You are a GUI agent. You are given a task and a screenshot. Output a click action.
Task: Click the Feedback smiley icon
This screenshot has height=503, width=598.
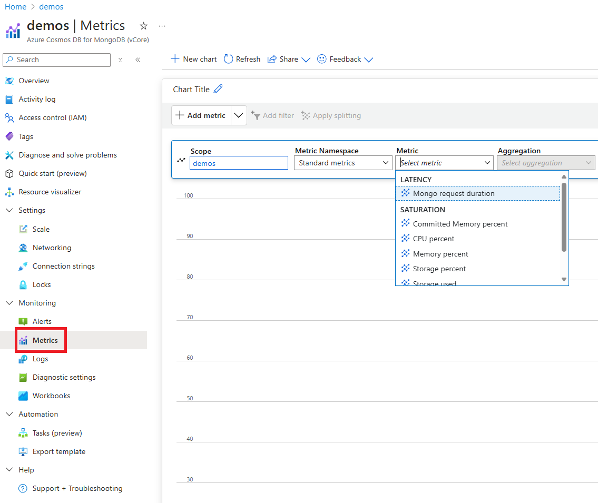click(321, 59)
